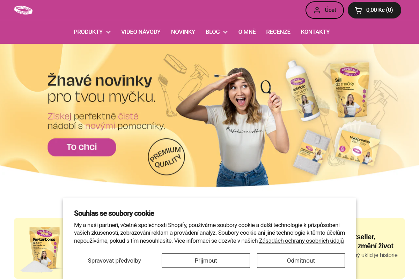Go to the O MNĚ page

tap(247, 32)
